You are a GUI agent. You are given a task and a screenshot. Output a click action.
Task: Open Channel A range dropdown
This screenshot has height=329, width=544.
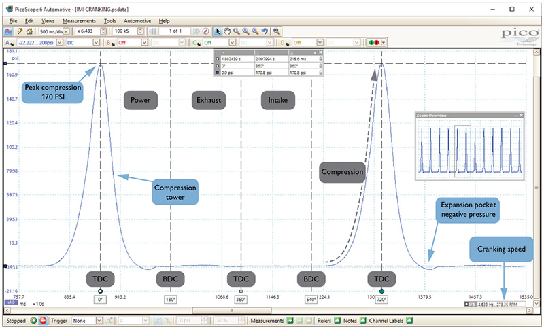coord(60,43)
